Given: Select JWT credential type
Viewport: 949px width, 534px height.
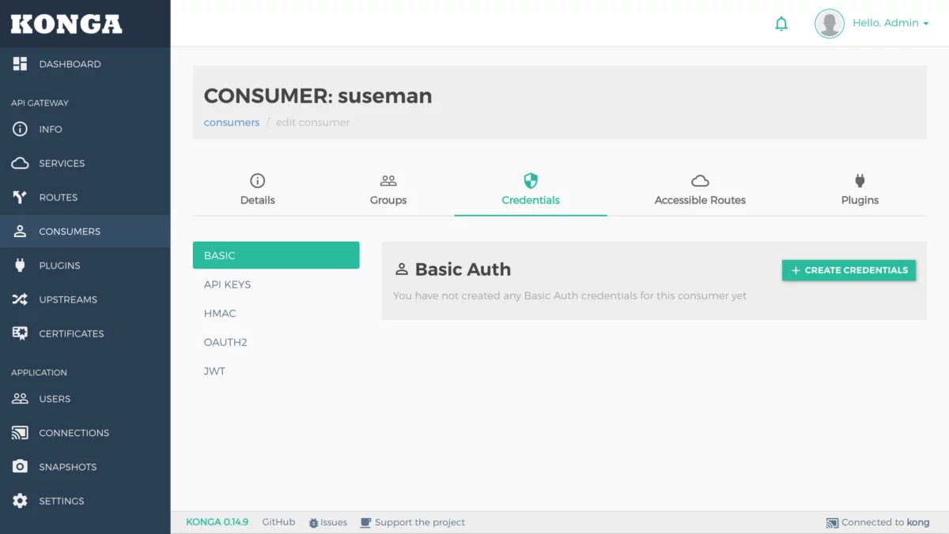Looking at the screenshot, I should point(276,371).
